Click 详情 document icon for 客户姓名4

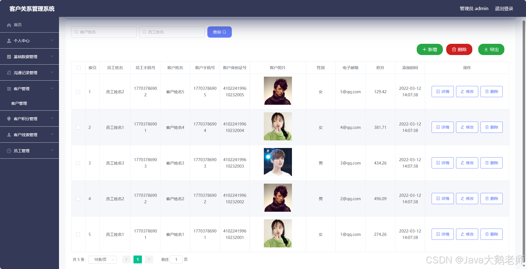(438, 127)
